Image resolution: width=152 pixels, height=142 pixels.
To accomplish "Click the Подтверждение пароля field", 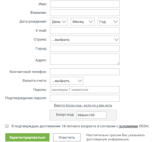I will pyautogui.click(x=85, y=98).
